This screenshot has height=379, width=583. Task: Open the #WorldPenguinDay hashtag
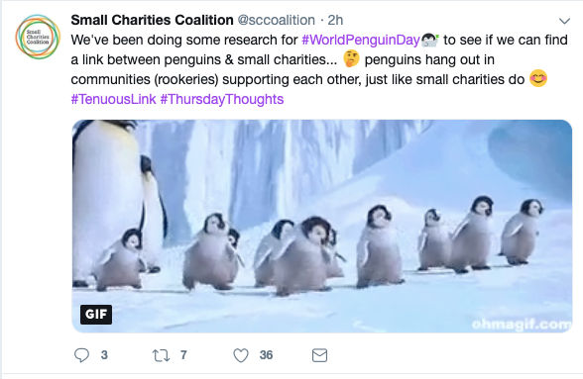pyautogui.click(x=361, y=40)
